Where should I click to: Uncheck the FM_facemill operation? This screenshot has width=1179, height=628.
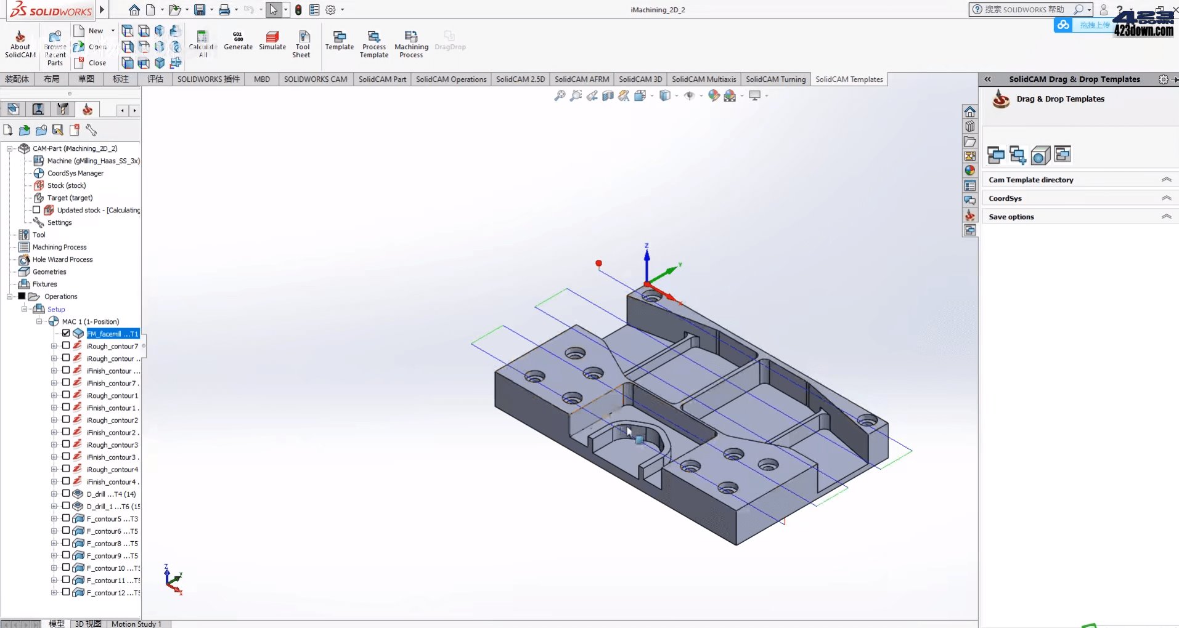[x=66, y=333]
